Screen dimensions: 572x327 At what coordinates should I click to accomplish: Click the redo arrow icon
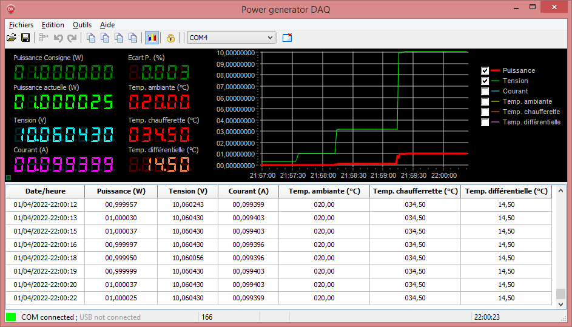(72, 38)
